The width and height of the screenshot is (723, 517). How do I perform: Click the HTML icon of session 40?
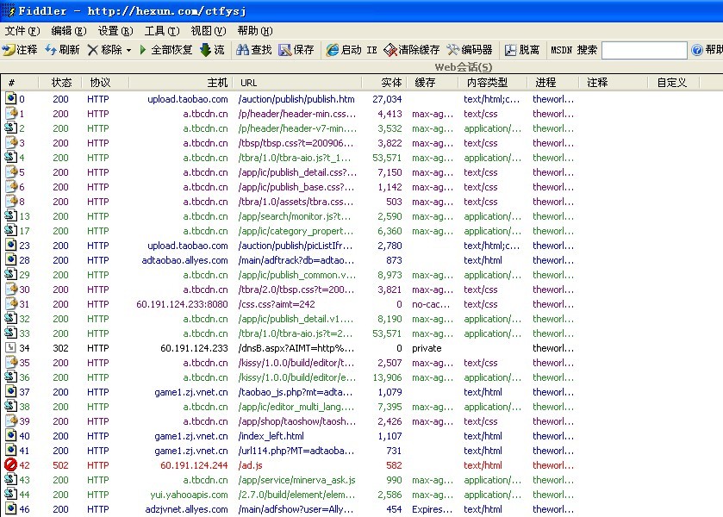[10, 435]
